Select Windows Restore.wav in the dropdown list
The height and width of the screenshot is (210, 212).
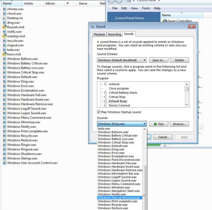point(120,208)
